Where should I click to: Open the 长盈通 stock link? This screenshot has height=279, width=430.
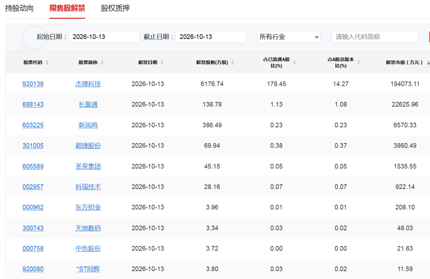pyautogui.click(x=88, y=104)
